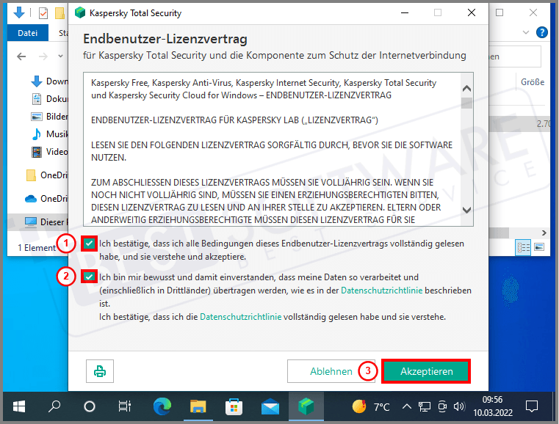Screen dimensions: 559x424
Task: Click the Akzeptieren button
Action: click(x=426, y=371)
